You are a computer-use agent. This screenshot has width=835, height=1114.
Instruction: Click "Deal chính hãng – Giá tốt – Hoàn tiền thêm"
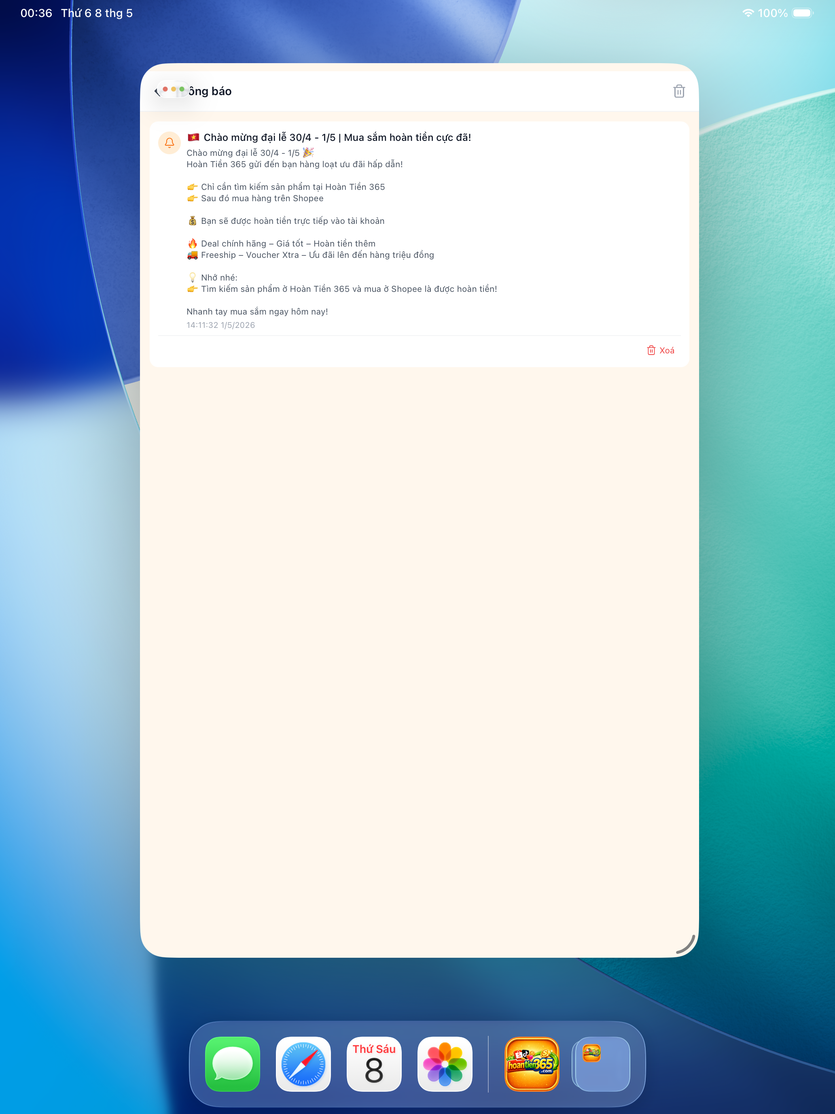[281, 244]
